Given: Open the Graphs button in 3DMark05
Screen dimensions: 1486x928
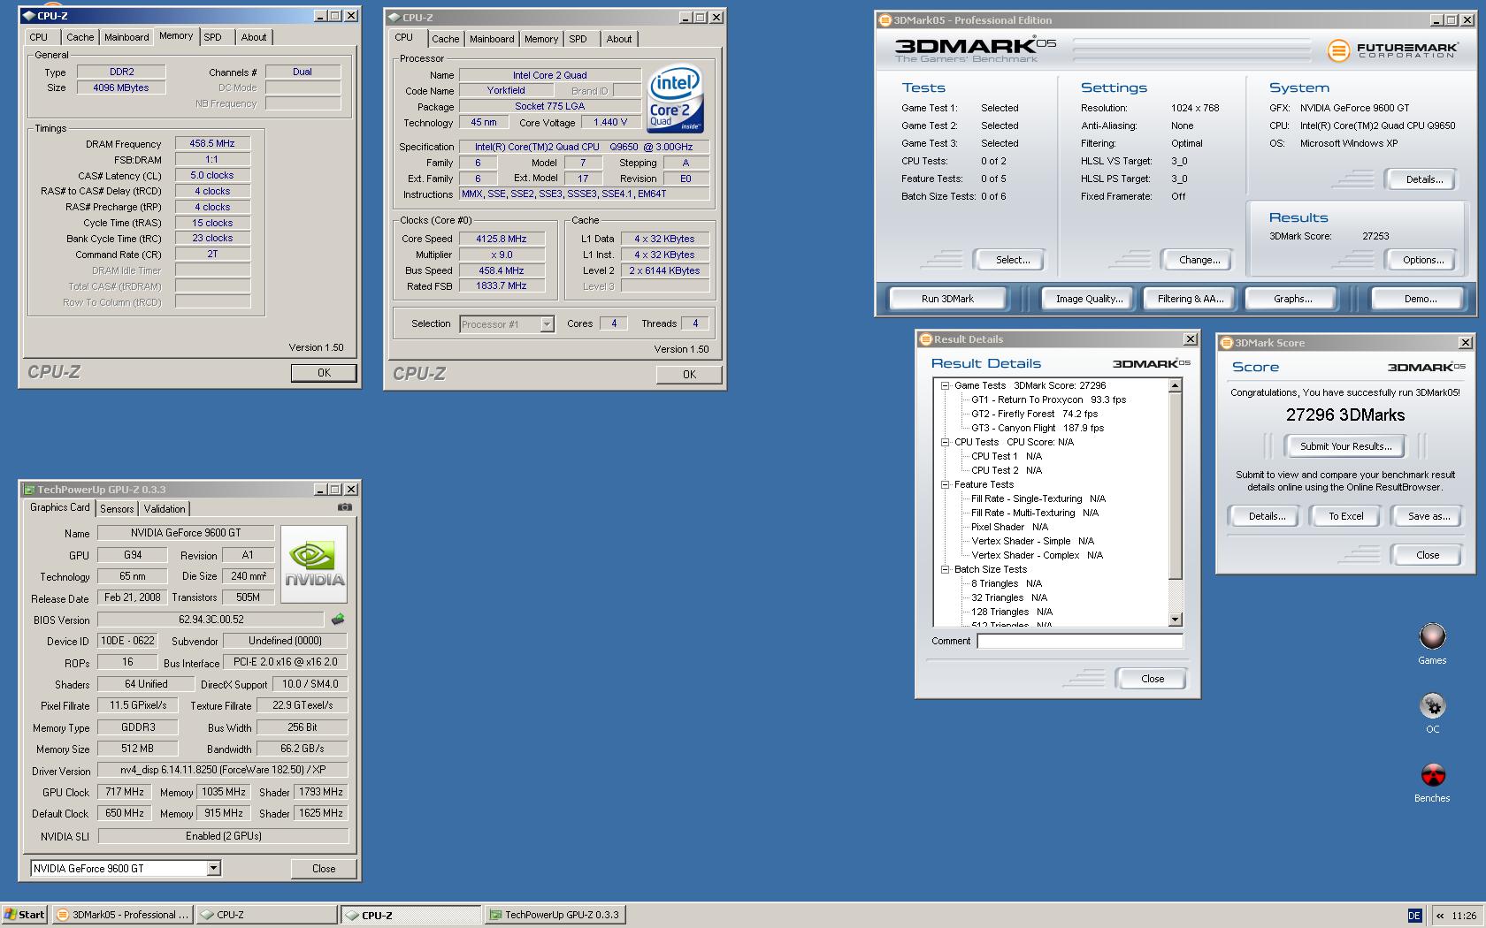Looking at the screenshot, I should tap(1292, 299).
